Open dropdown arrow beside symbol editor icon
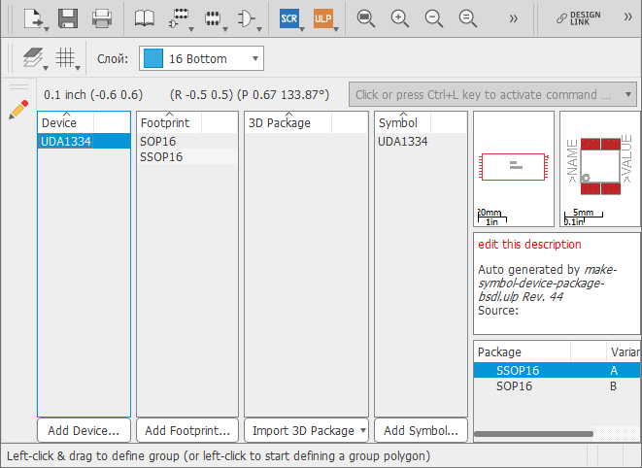 [259, 29]
